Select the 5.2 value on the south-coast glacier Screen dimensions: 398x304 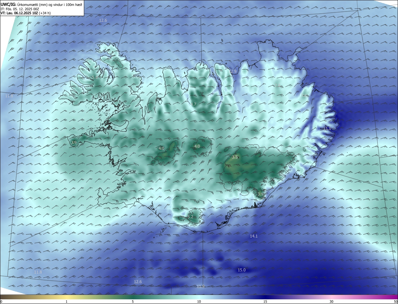[x=190, y=217]
